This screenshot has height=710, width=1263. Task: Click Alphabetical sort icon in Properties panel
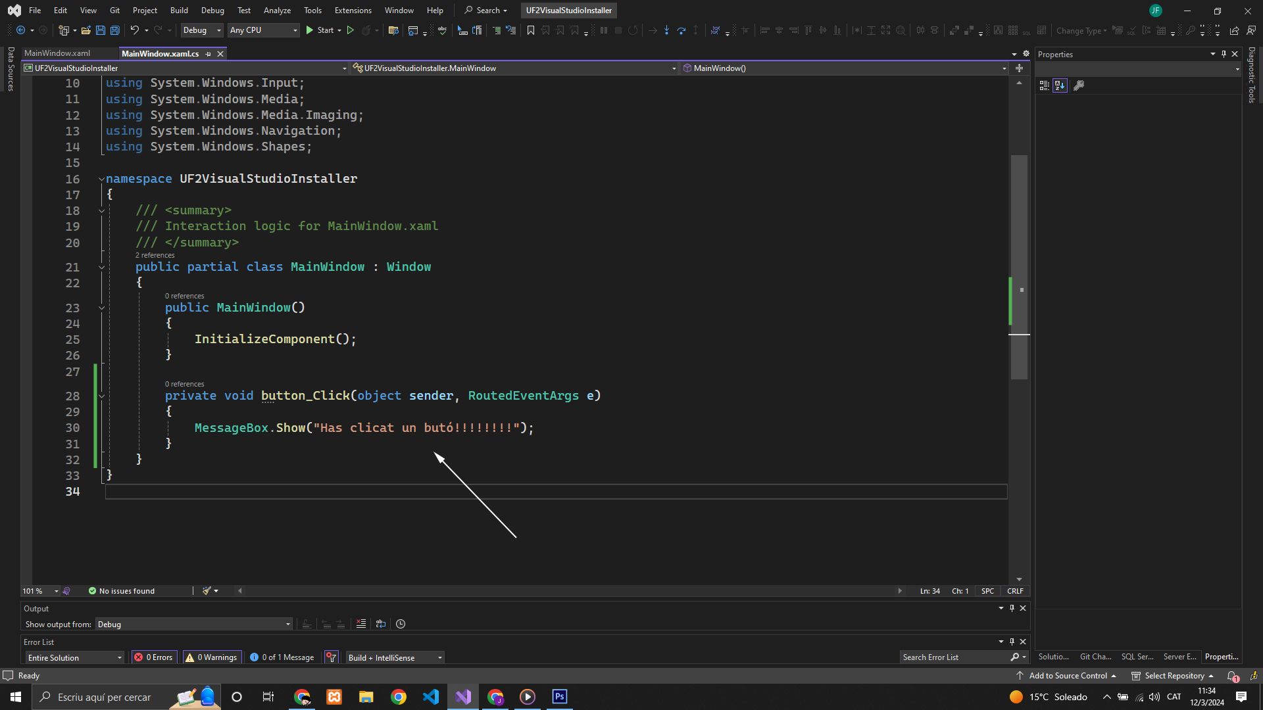pyautogui.click(x=1059, y=85)
